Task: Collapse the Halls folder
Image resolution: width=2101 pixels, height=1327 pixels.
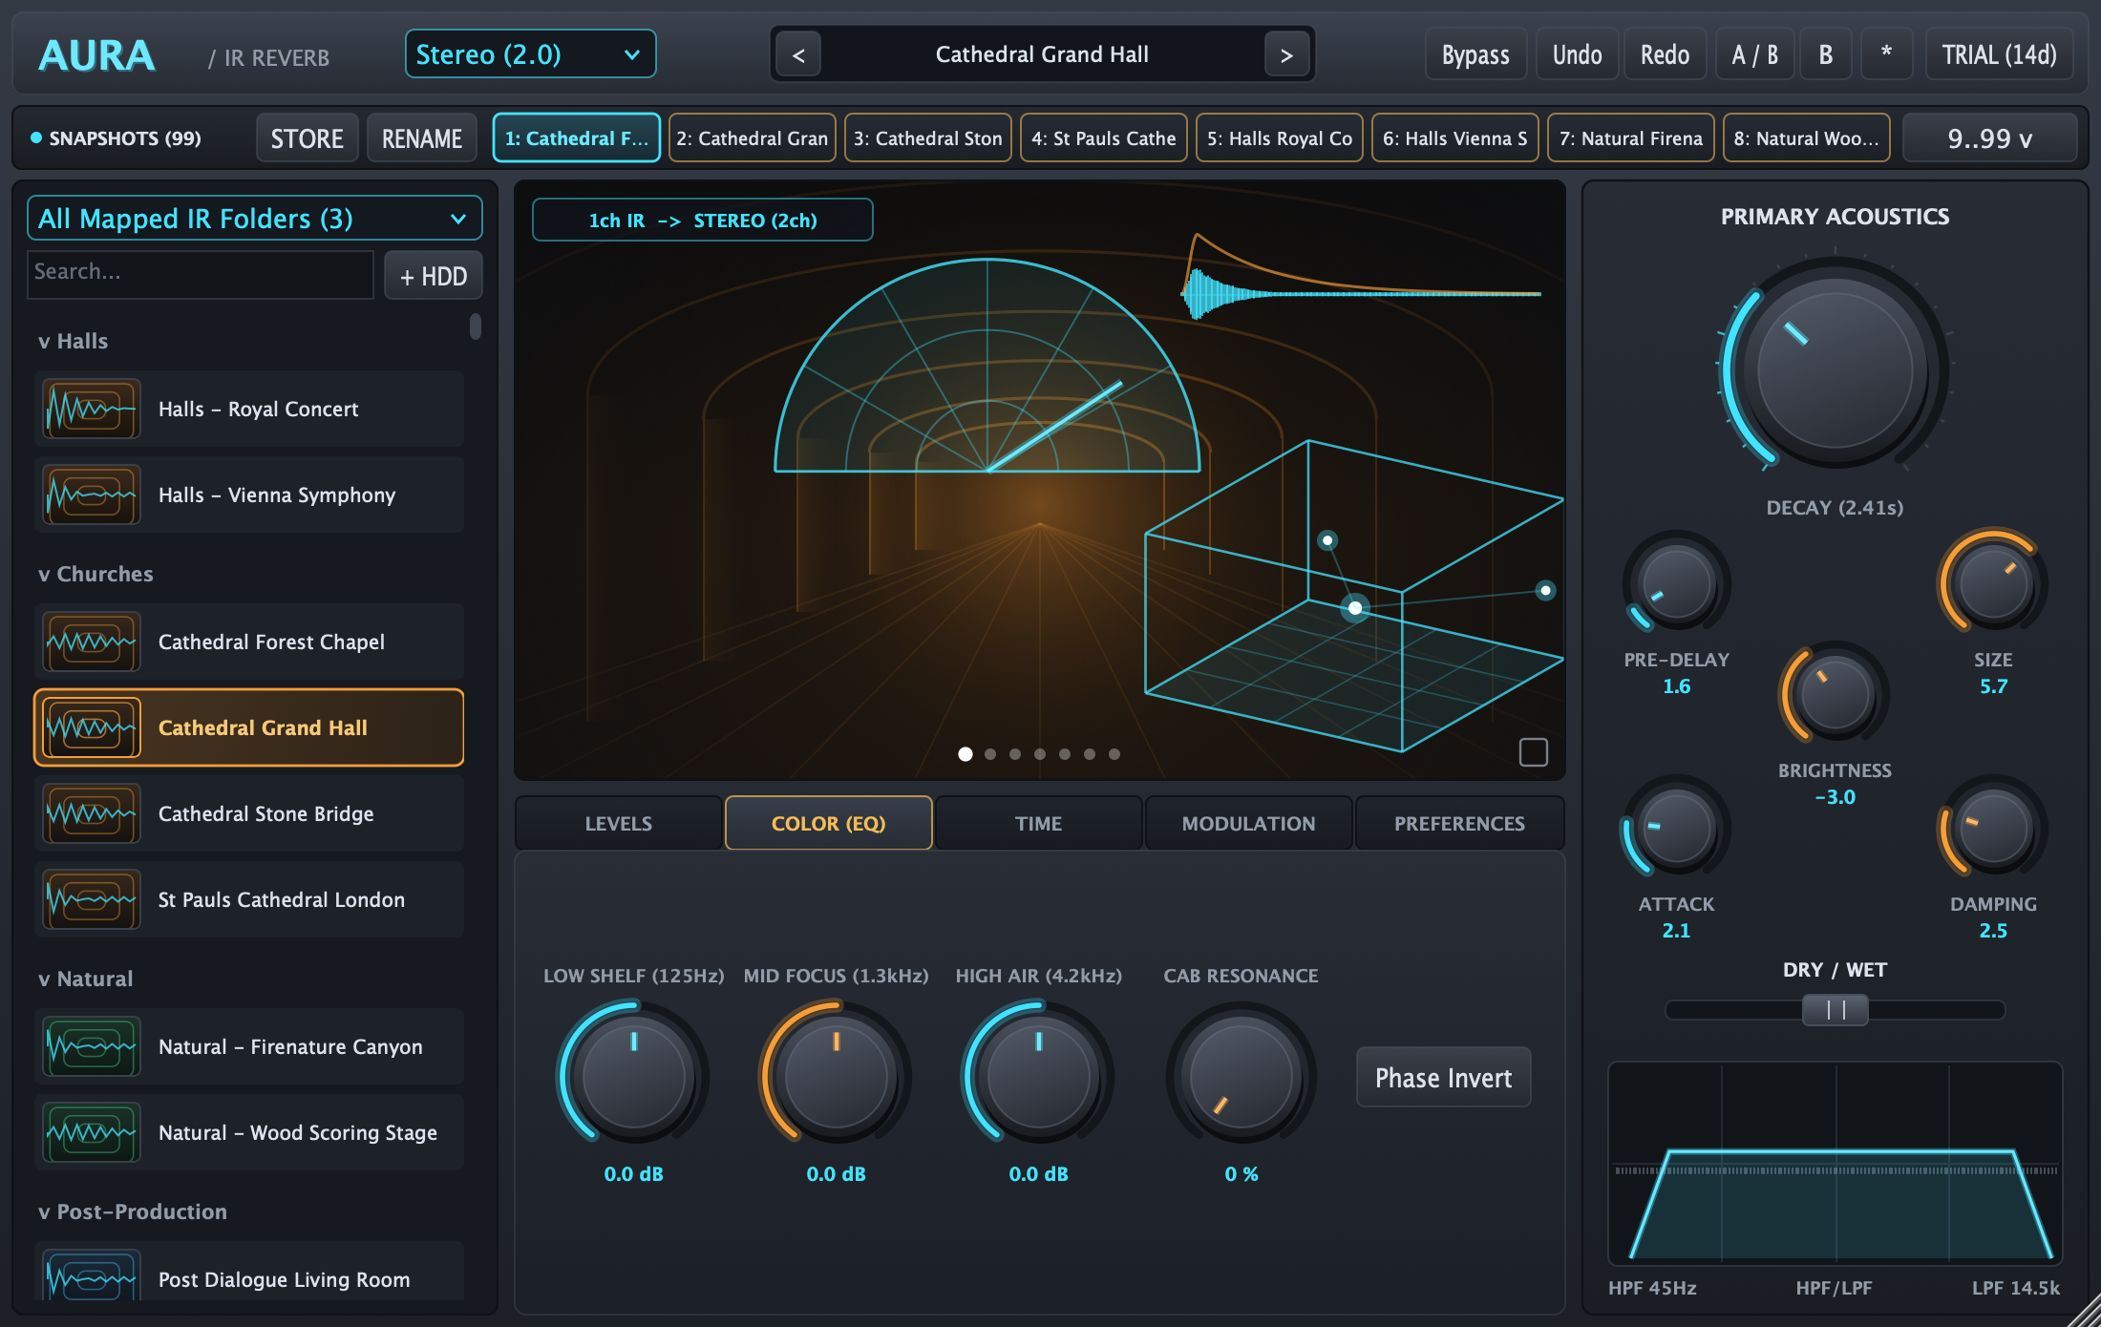Action: pyautogui.click(x=74, y=341)
